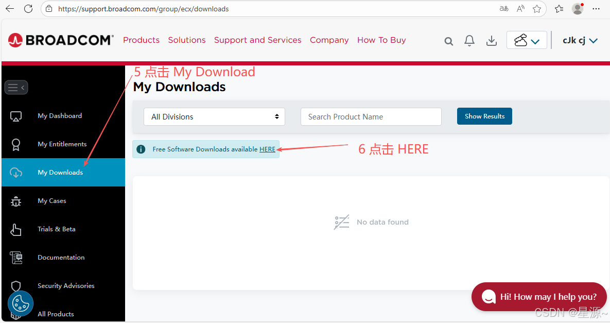The height and width of the screenshot is (323, 610).
Task: Open the Company menu
Action: (x=329, y=40)
